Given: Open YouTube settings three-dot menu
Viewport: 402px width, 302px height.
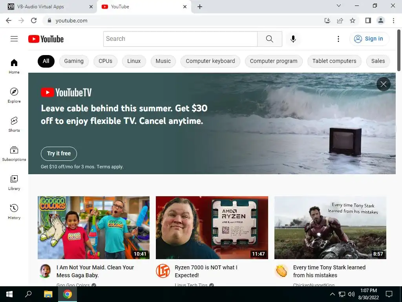Looking at the screenshot, I should click(x=338, y=39).
